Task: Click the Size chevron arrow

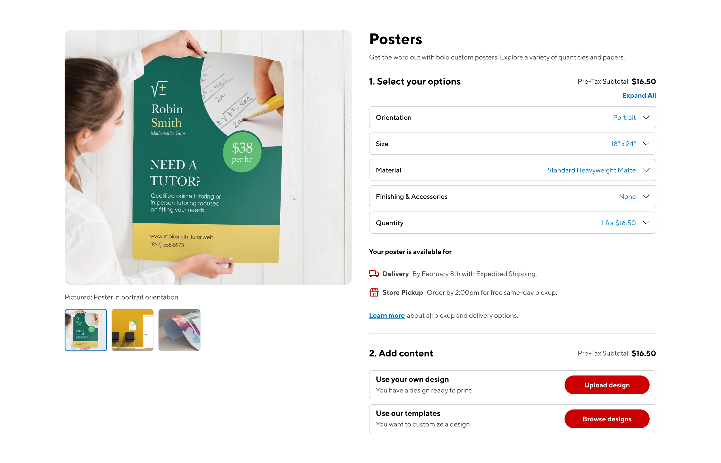Action: tap(646, 144)
